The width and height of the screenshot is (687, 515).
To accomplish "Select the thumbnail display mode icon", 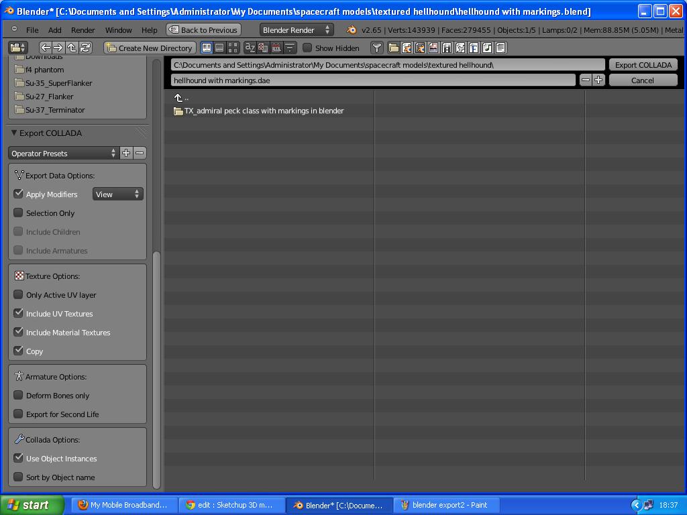I will click(x=233, y=48).
